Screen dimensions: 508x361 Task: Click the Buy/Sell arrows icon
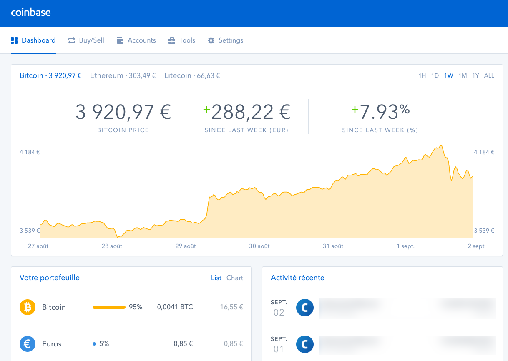pos(72,40)
